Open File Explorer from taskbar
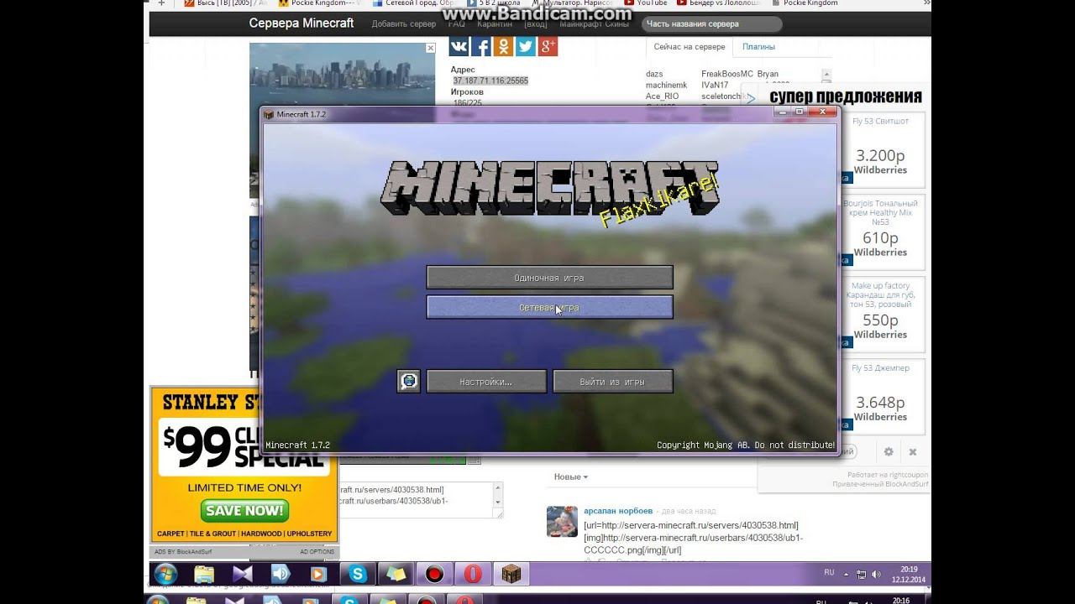Viewport: 1075px width, 604px height. (203, 574)
